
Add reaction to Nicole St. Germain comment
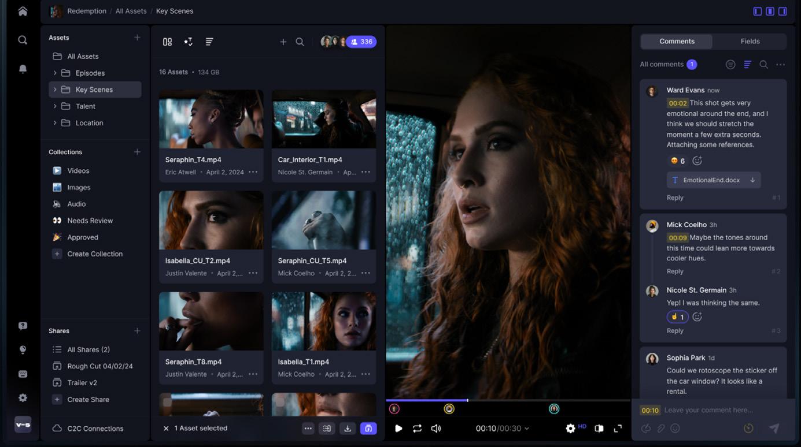click(x=697, y=317)
